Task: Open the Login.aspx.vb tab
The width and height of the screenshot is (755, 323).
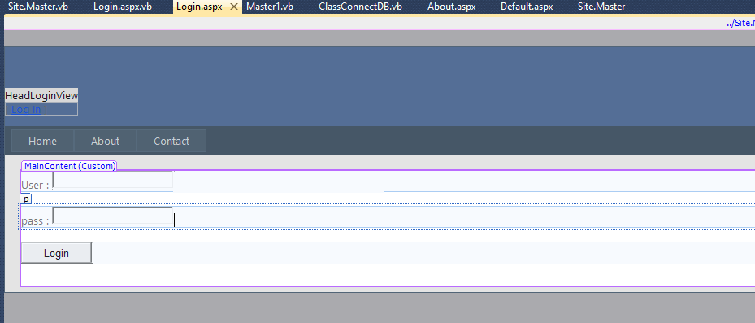Action: click(123, 7)
